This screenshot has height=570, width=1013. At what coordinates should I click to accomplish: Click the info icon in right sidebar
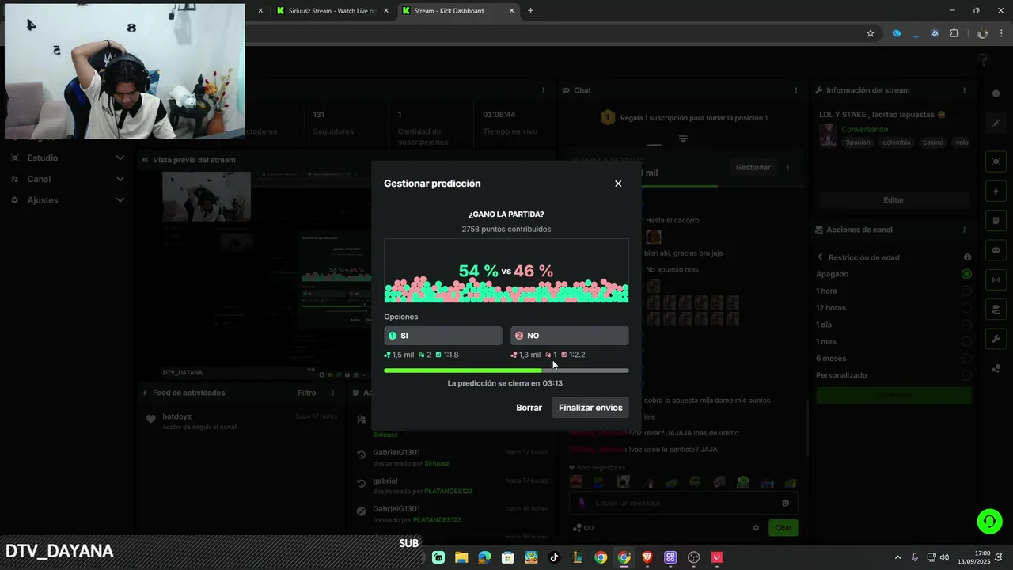(996, 93)
